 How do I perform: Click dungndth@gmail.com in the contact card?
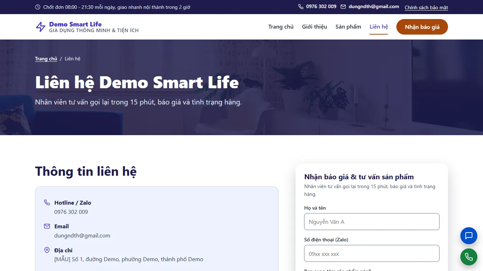(x=82, y=235)
